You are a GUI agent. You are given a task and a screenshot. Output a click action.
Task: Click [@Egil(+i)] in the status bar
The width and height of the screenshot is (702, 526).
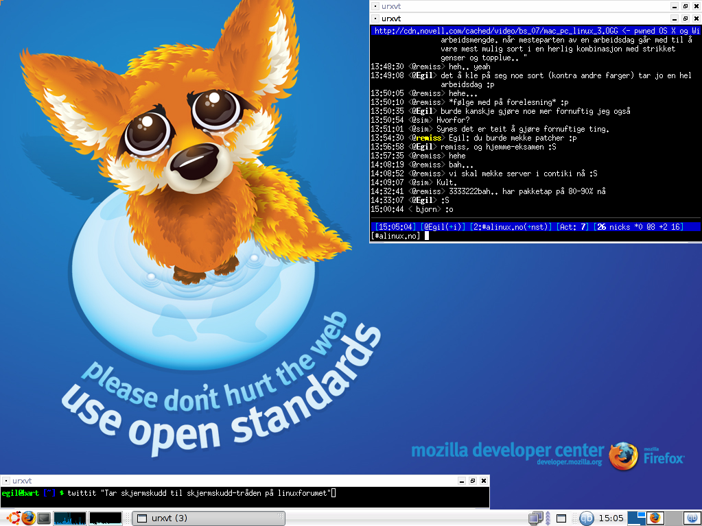443,227
